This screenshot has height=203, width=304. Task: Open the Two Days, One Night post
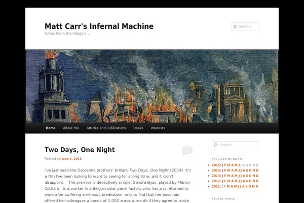80,150
